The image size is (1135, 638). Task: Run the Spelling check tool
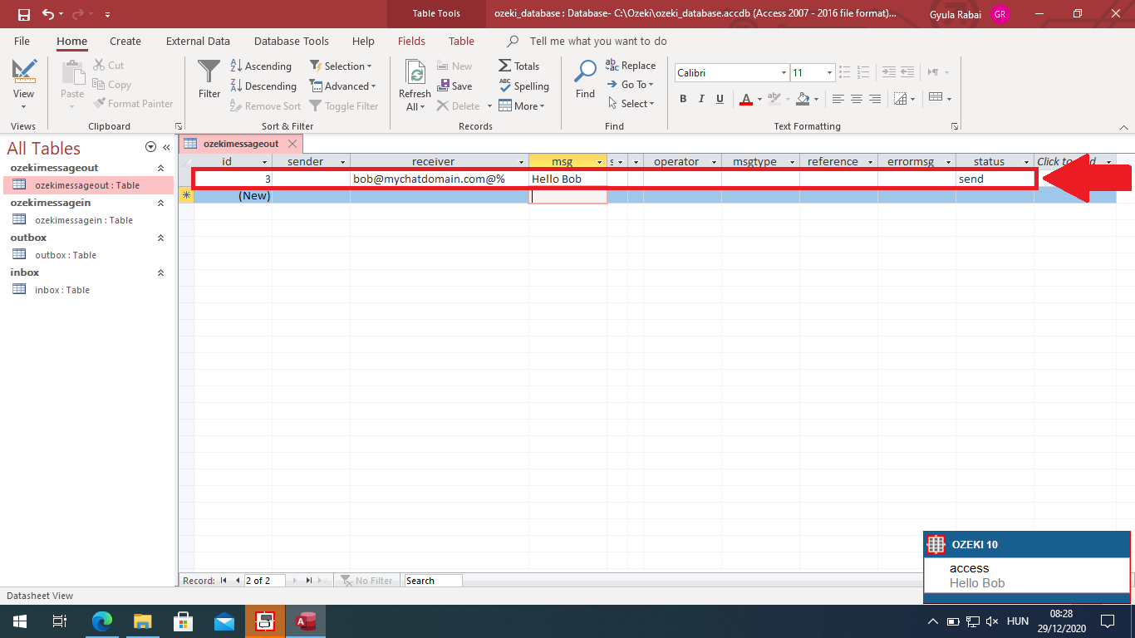tap(523, 86)
